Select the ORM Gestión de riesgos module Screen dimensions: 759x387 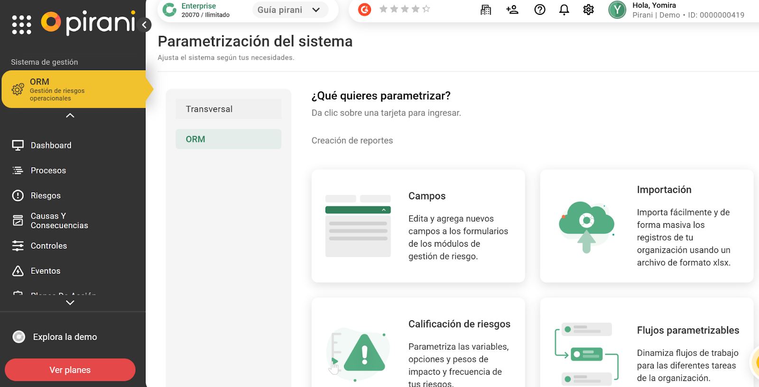click(74, 89)
